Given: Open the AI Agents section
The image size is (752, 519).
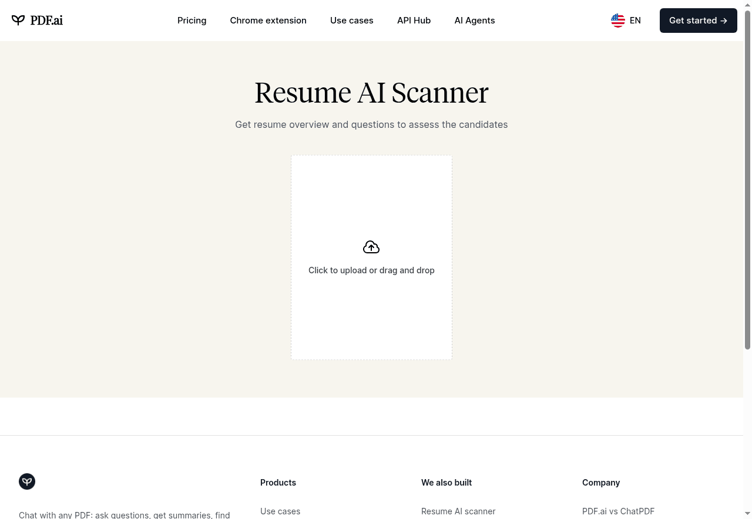Looking at the screenshot, I should point(474,20).
